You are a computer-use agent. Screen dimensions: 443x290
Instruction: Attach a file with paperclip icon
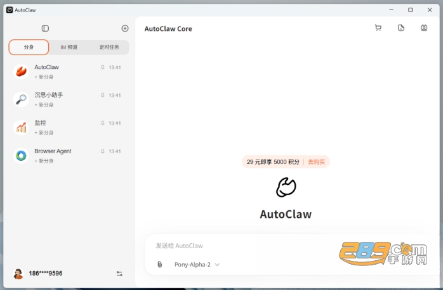(x=160, y=264)
